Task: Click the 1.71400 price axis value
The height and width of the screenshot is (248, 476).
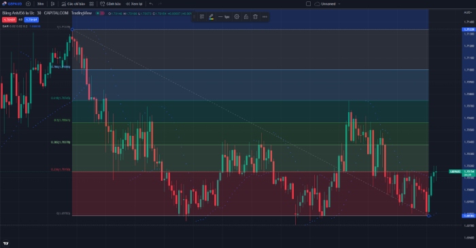Action: [469, 22]
